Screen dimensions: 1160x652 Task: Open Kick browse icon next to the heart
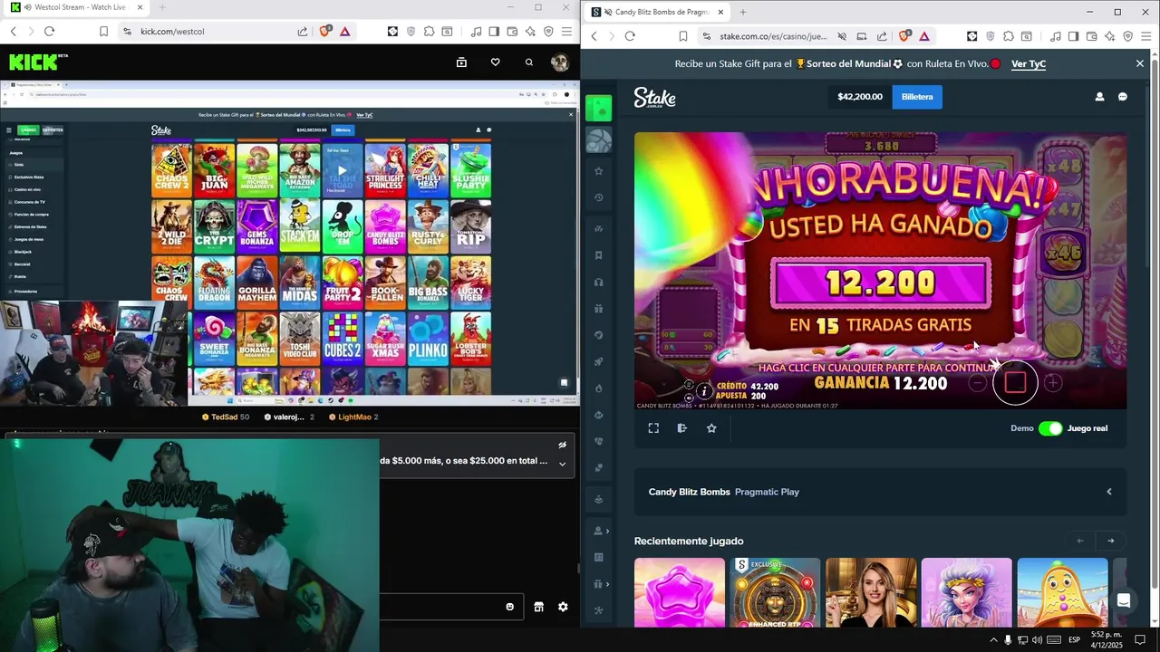[x=461, y=62]
